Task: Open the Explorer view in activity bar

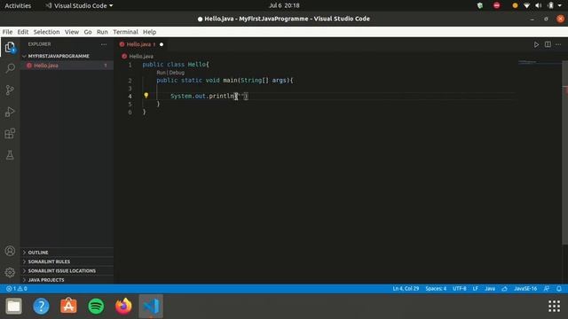Action: [10, 47]
